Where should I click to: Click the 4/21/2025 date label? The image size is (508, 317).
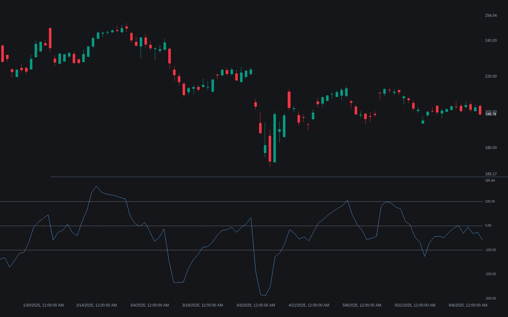point(309,305)
